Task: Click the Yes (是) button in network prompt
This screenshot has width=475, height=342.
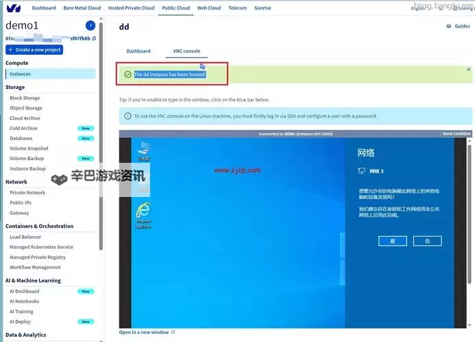Action: (393, 241)
